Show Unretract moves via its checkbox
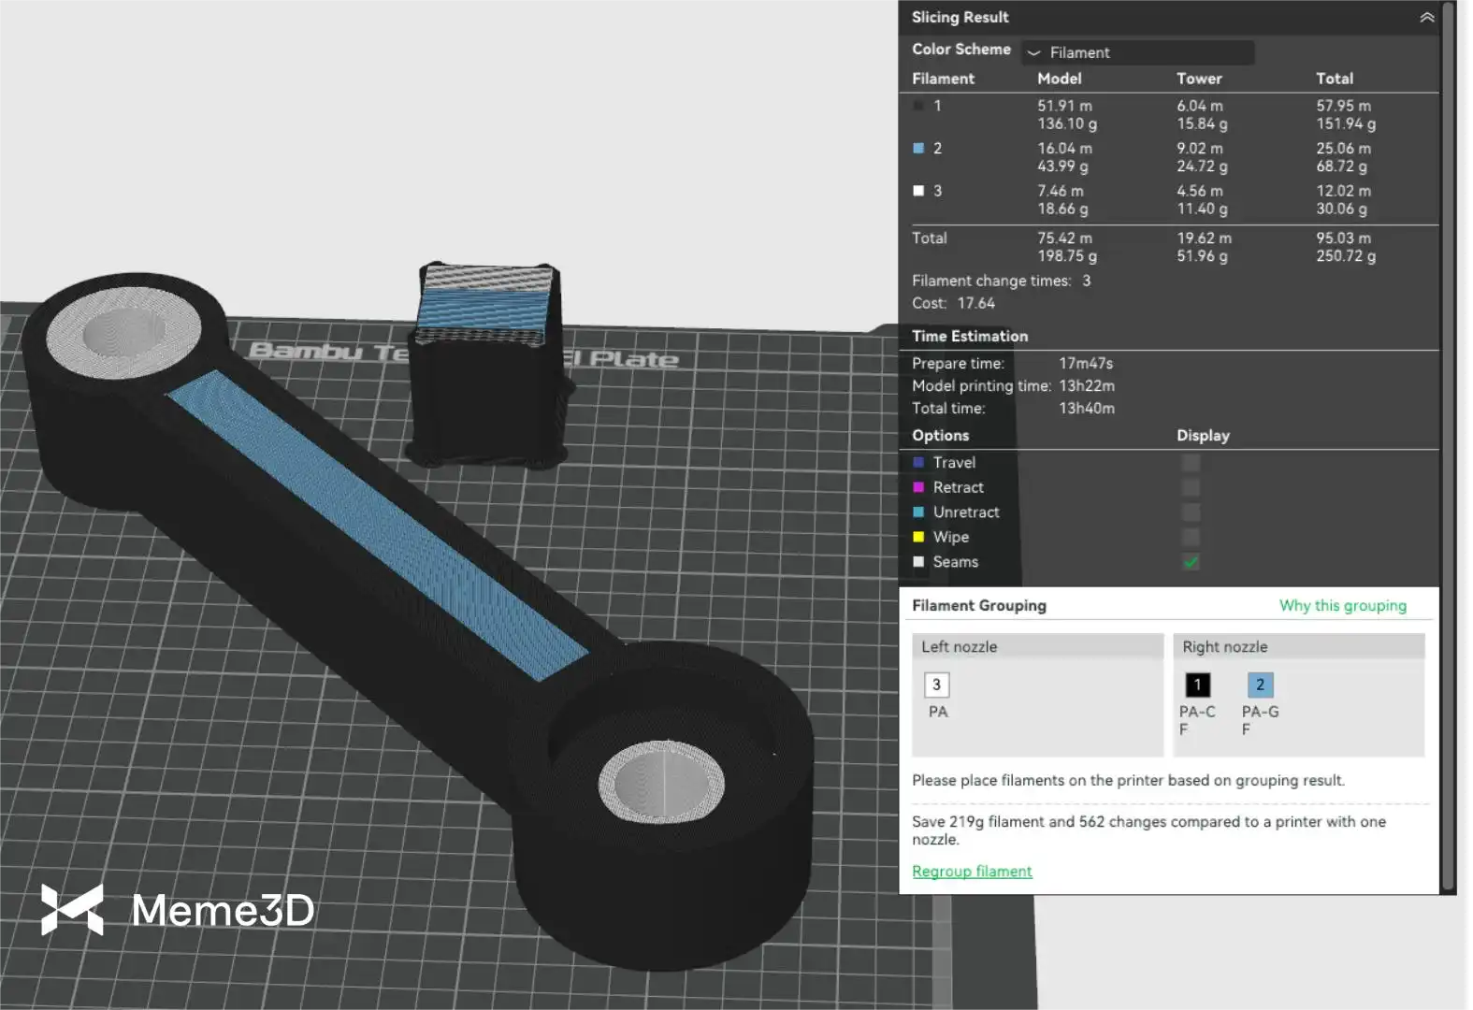The image size is (1473, 1010). click(x=1191, y=512)
